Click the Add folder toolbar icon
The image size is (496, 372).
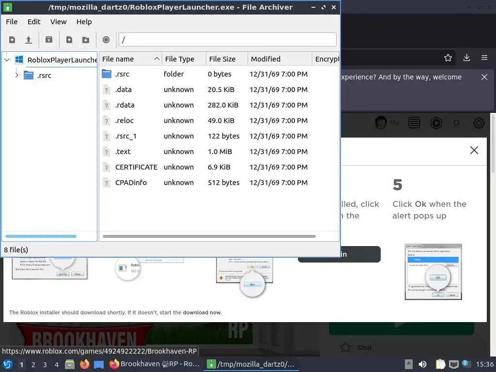[x=86, y=40]
